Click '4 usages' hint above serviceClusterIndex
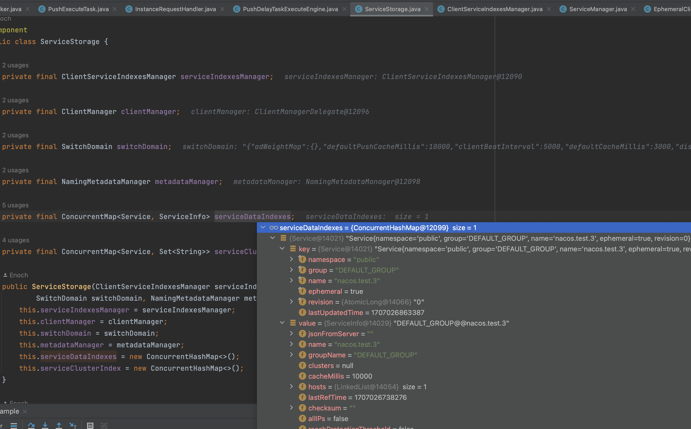This screenshot has width=691, height=429. pos(16,240)
